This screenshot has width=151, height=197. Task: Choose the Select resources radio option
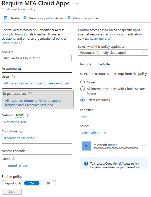(x=82, y=100)
